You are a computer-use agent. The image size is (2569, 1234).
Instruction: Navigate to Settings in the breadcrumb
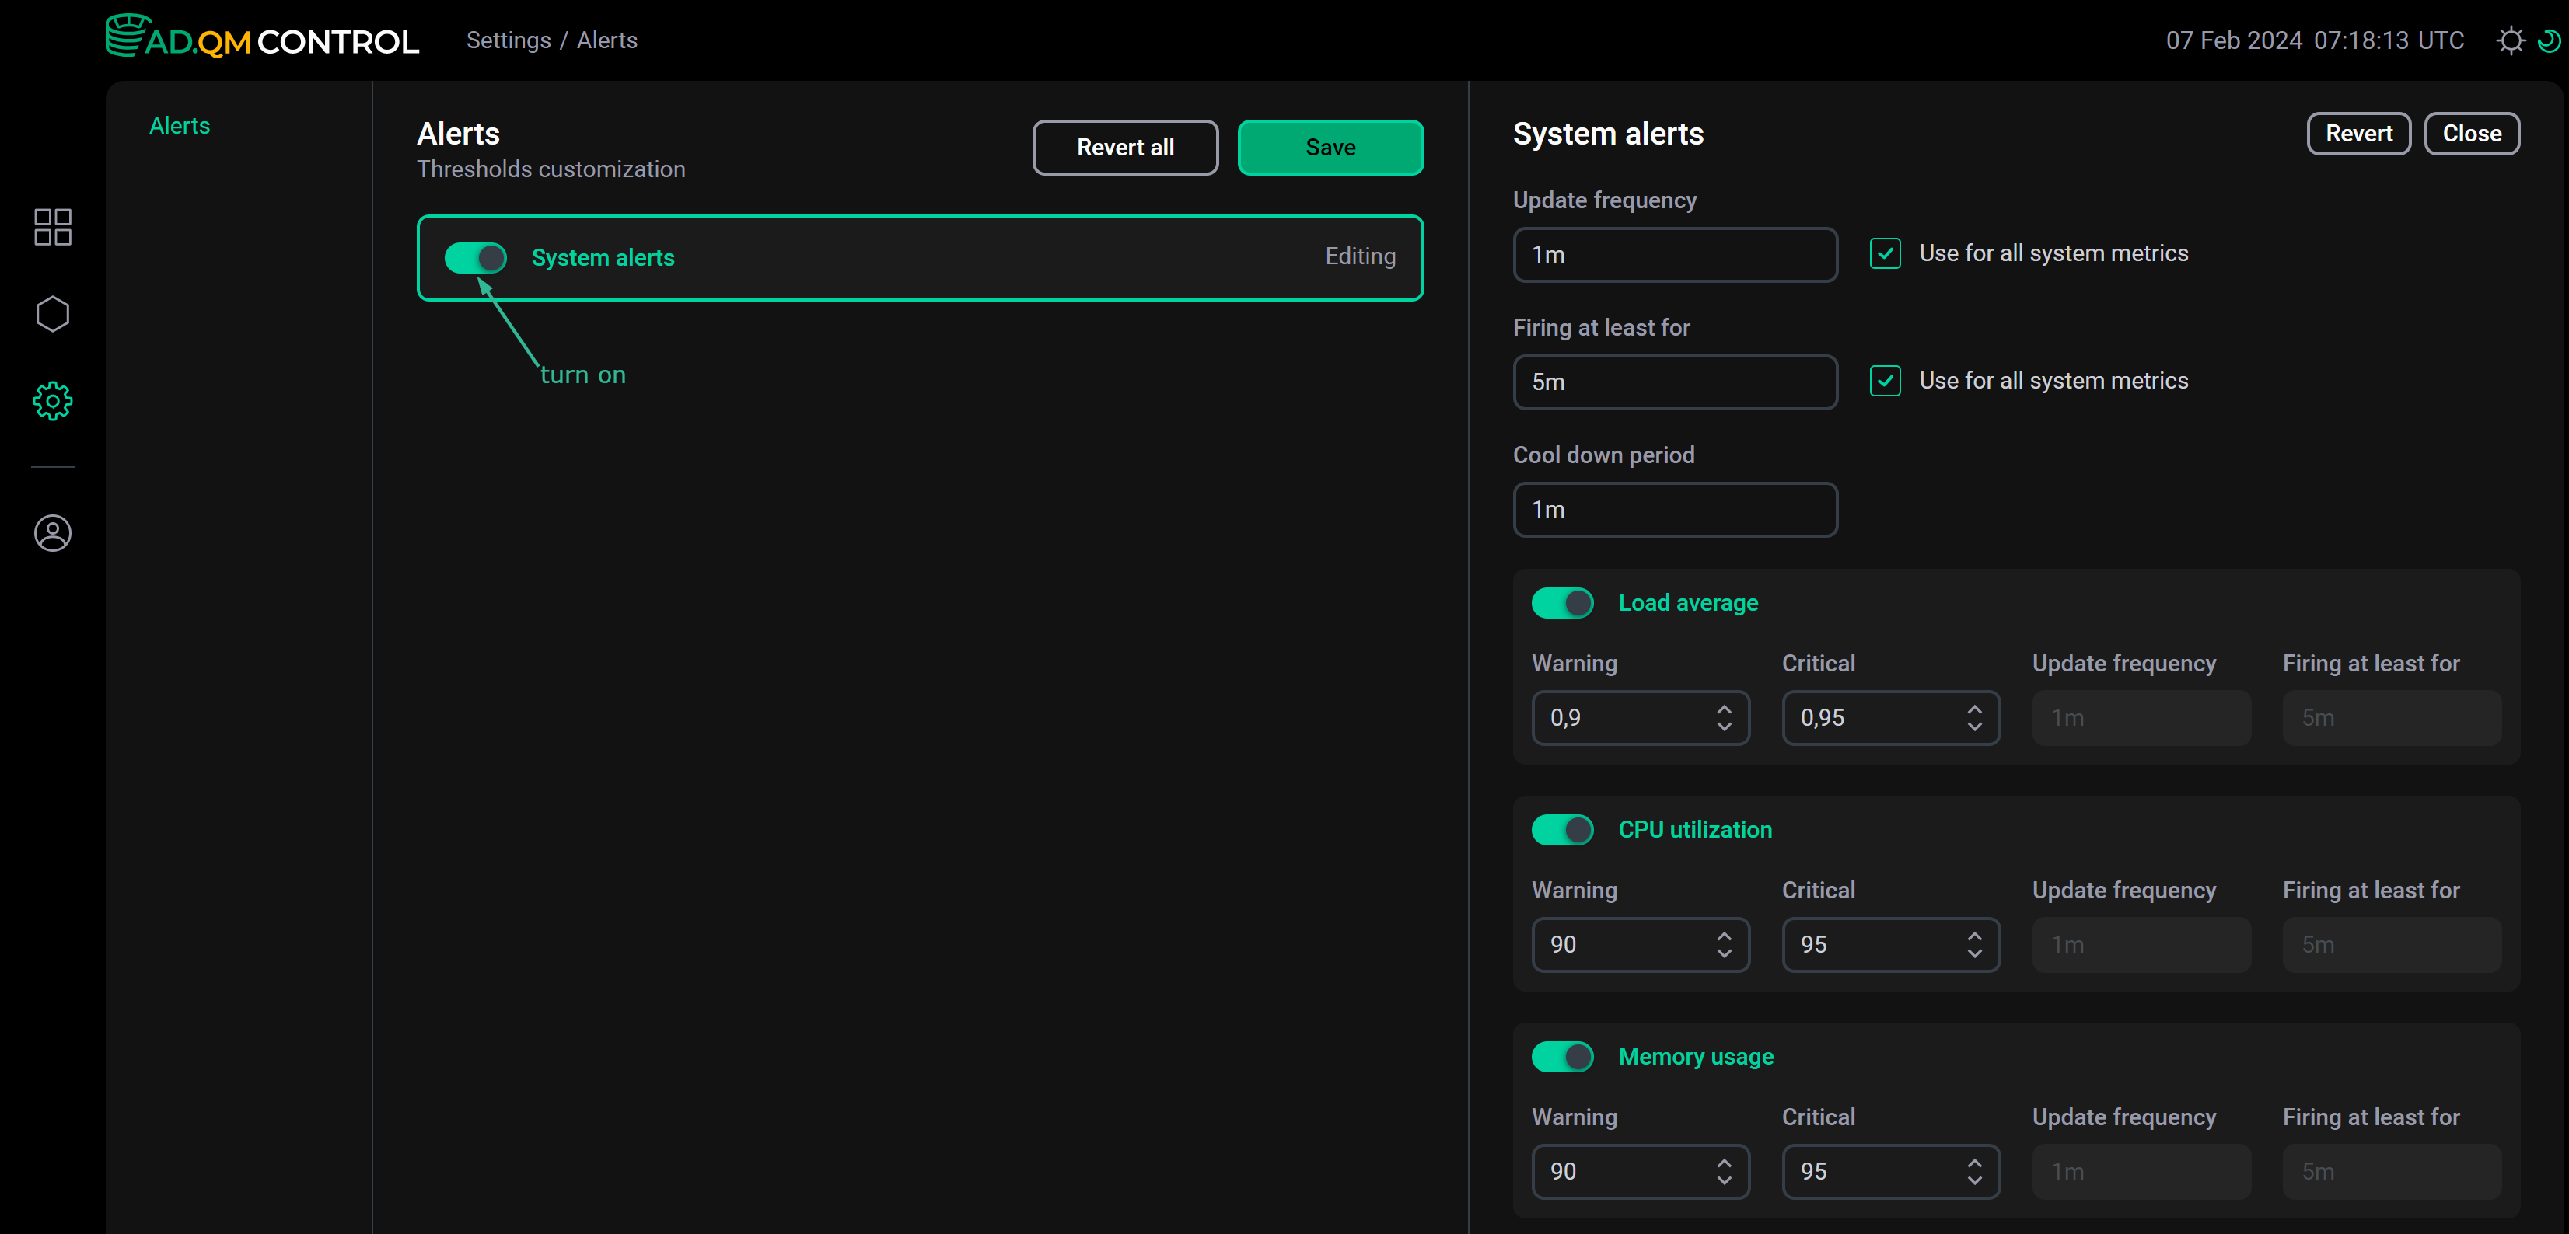pos(509,40)
